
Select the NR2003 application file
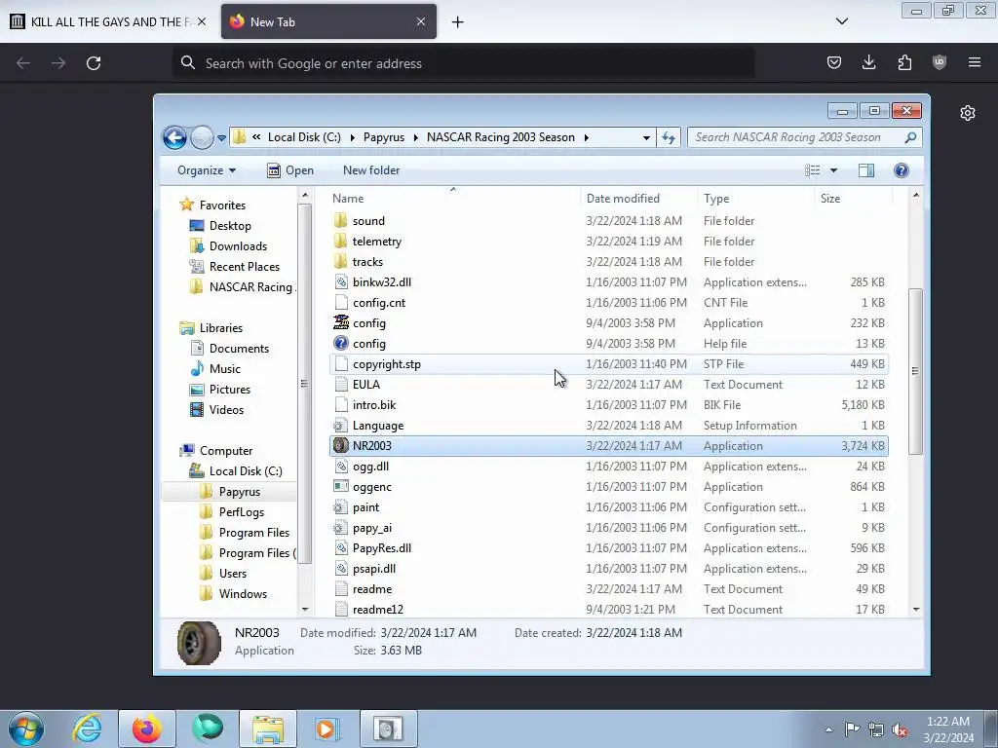pyautogui.click(x=609, y=446)
